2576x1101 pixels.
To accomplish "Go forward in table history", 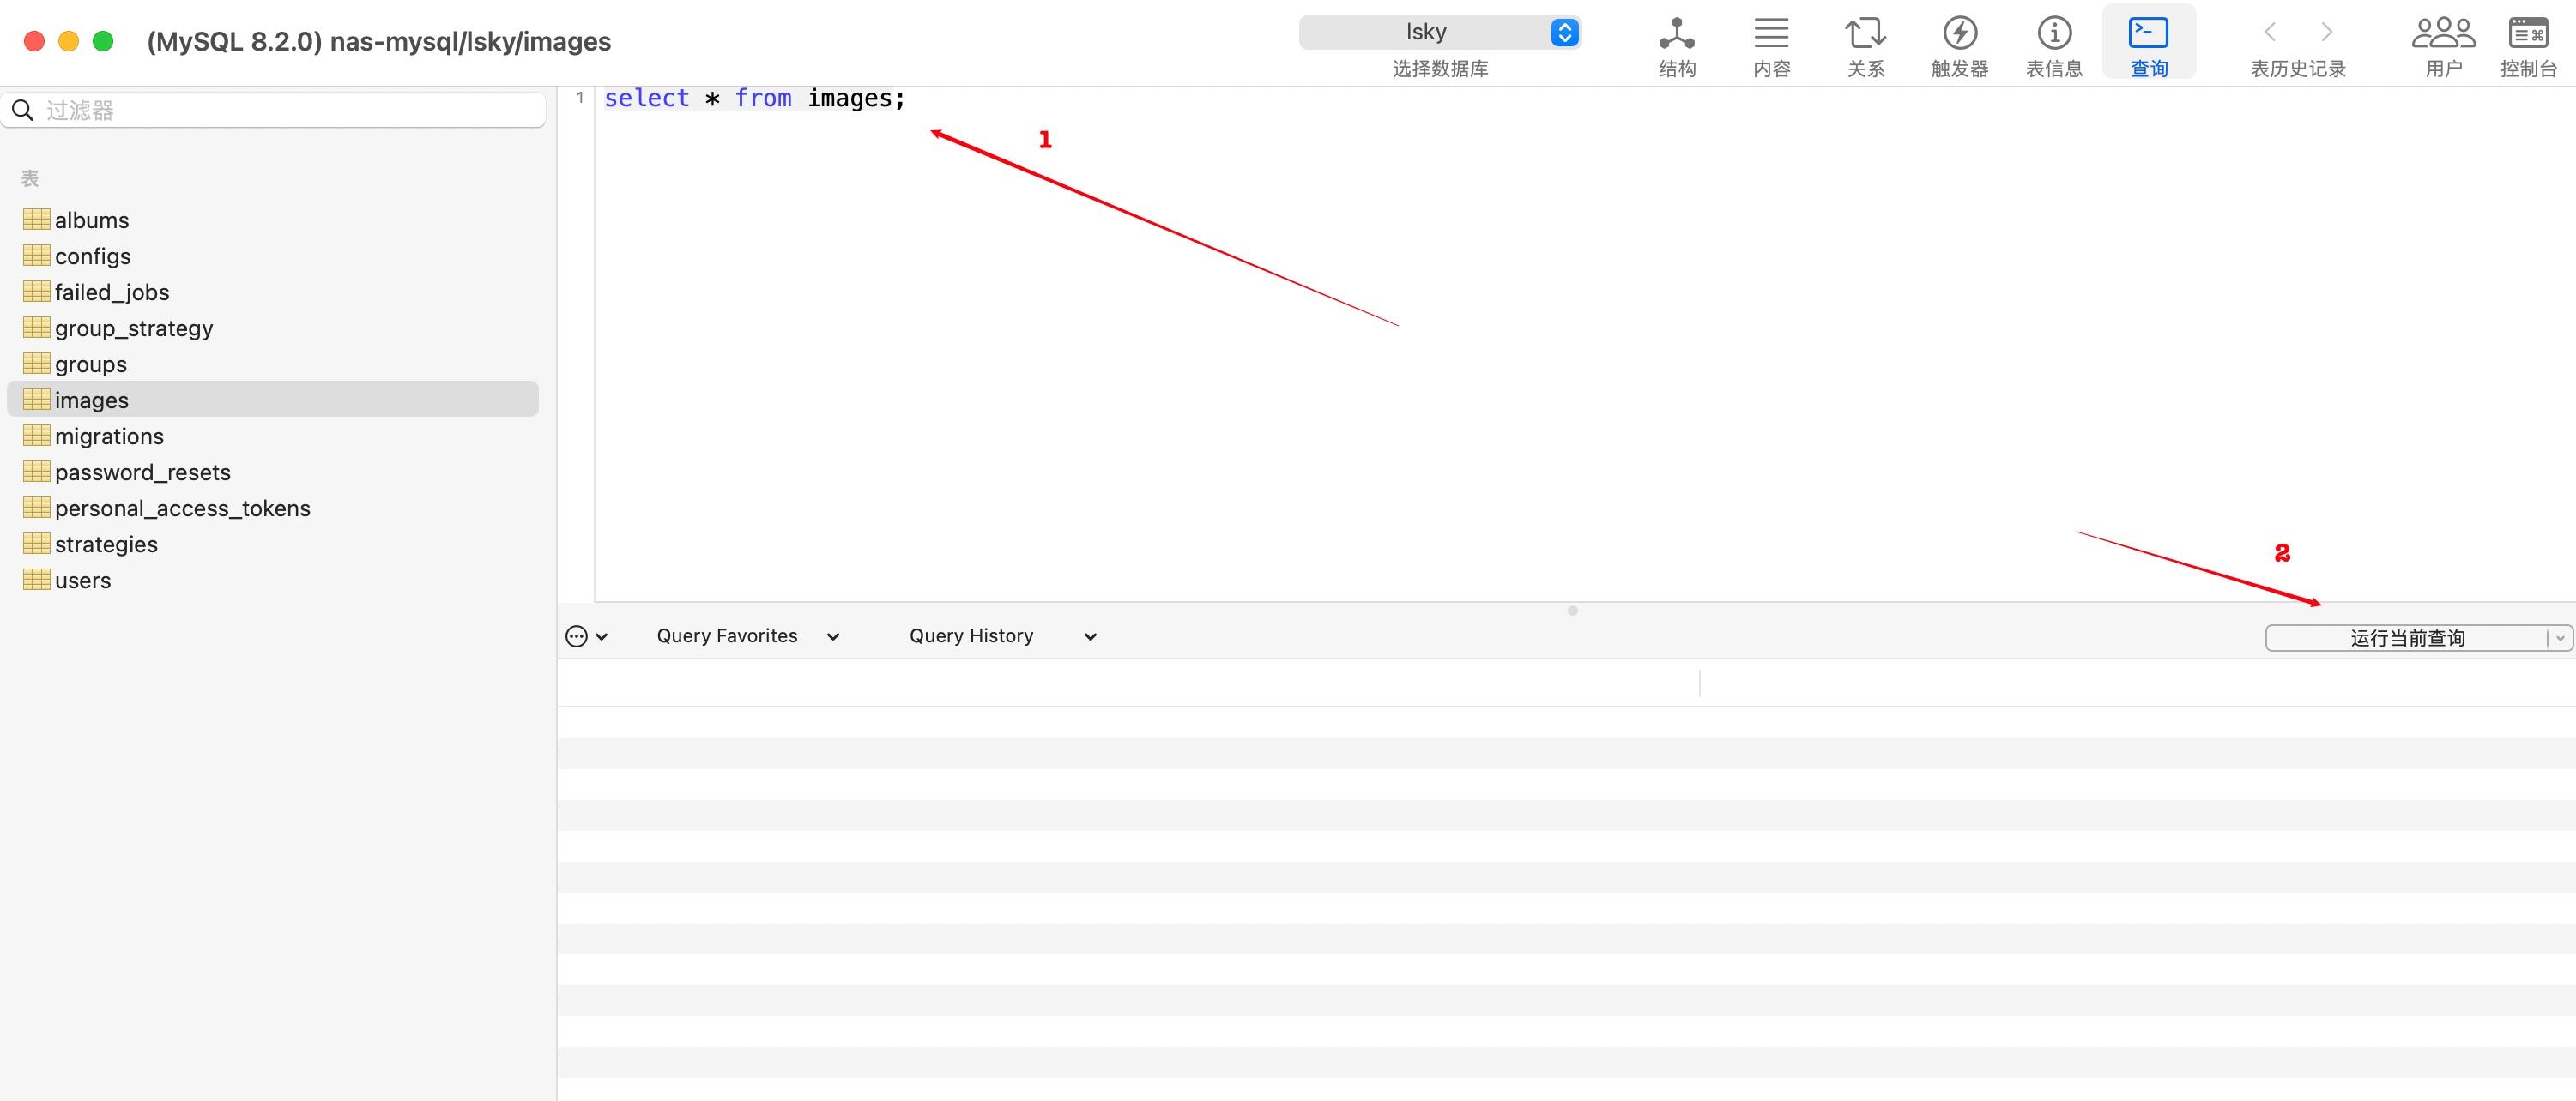I will click(2327, 32).
